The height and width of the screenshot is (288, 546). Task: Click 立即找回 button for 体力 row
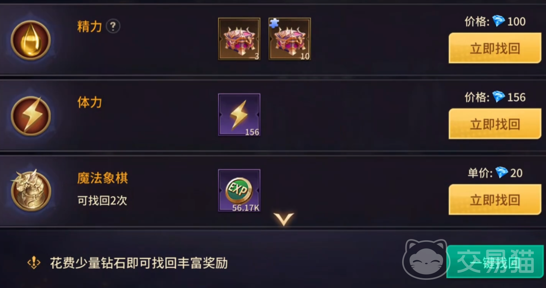click(x=495, y=124)
